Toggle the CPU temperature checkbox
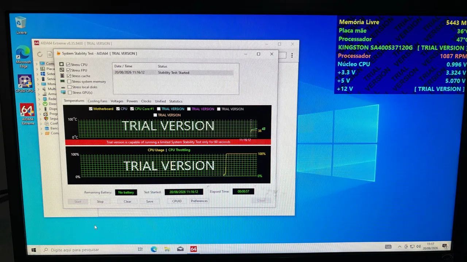467x262 pixels. (118, 109)
